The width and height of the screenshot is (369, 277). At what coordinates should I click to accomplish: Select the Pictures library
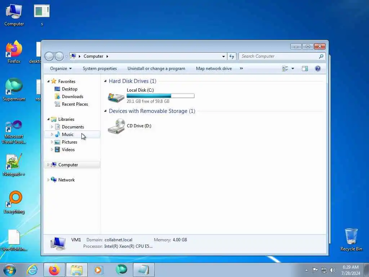pos(70,142)
